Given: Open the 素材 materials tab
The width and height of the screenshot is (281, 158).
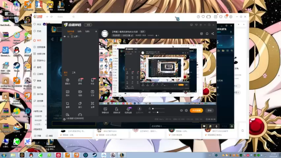Looking at the screenshot, I should coord(66,73).
